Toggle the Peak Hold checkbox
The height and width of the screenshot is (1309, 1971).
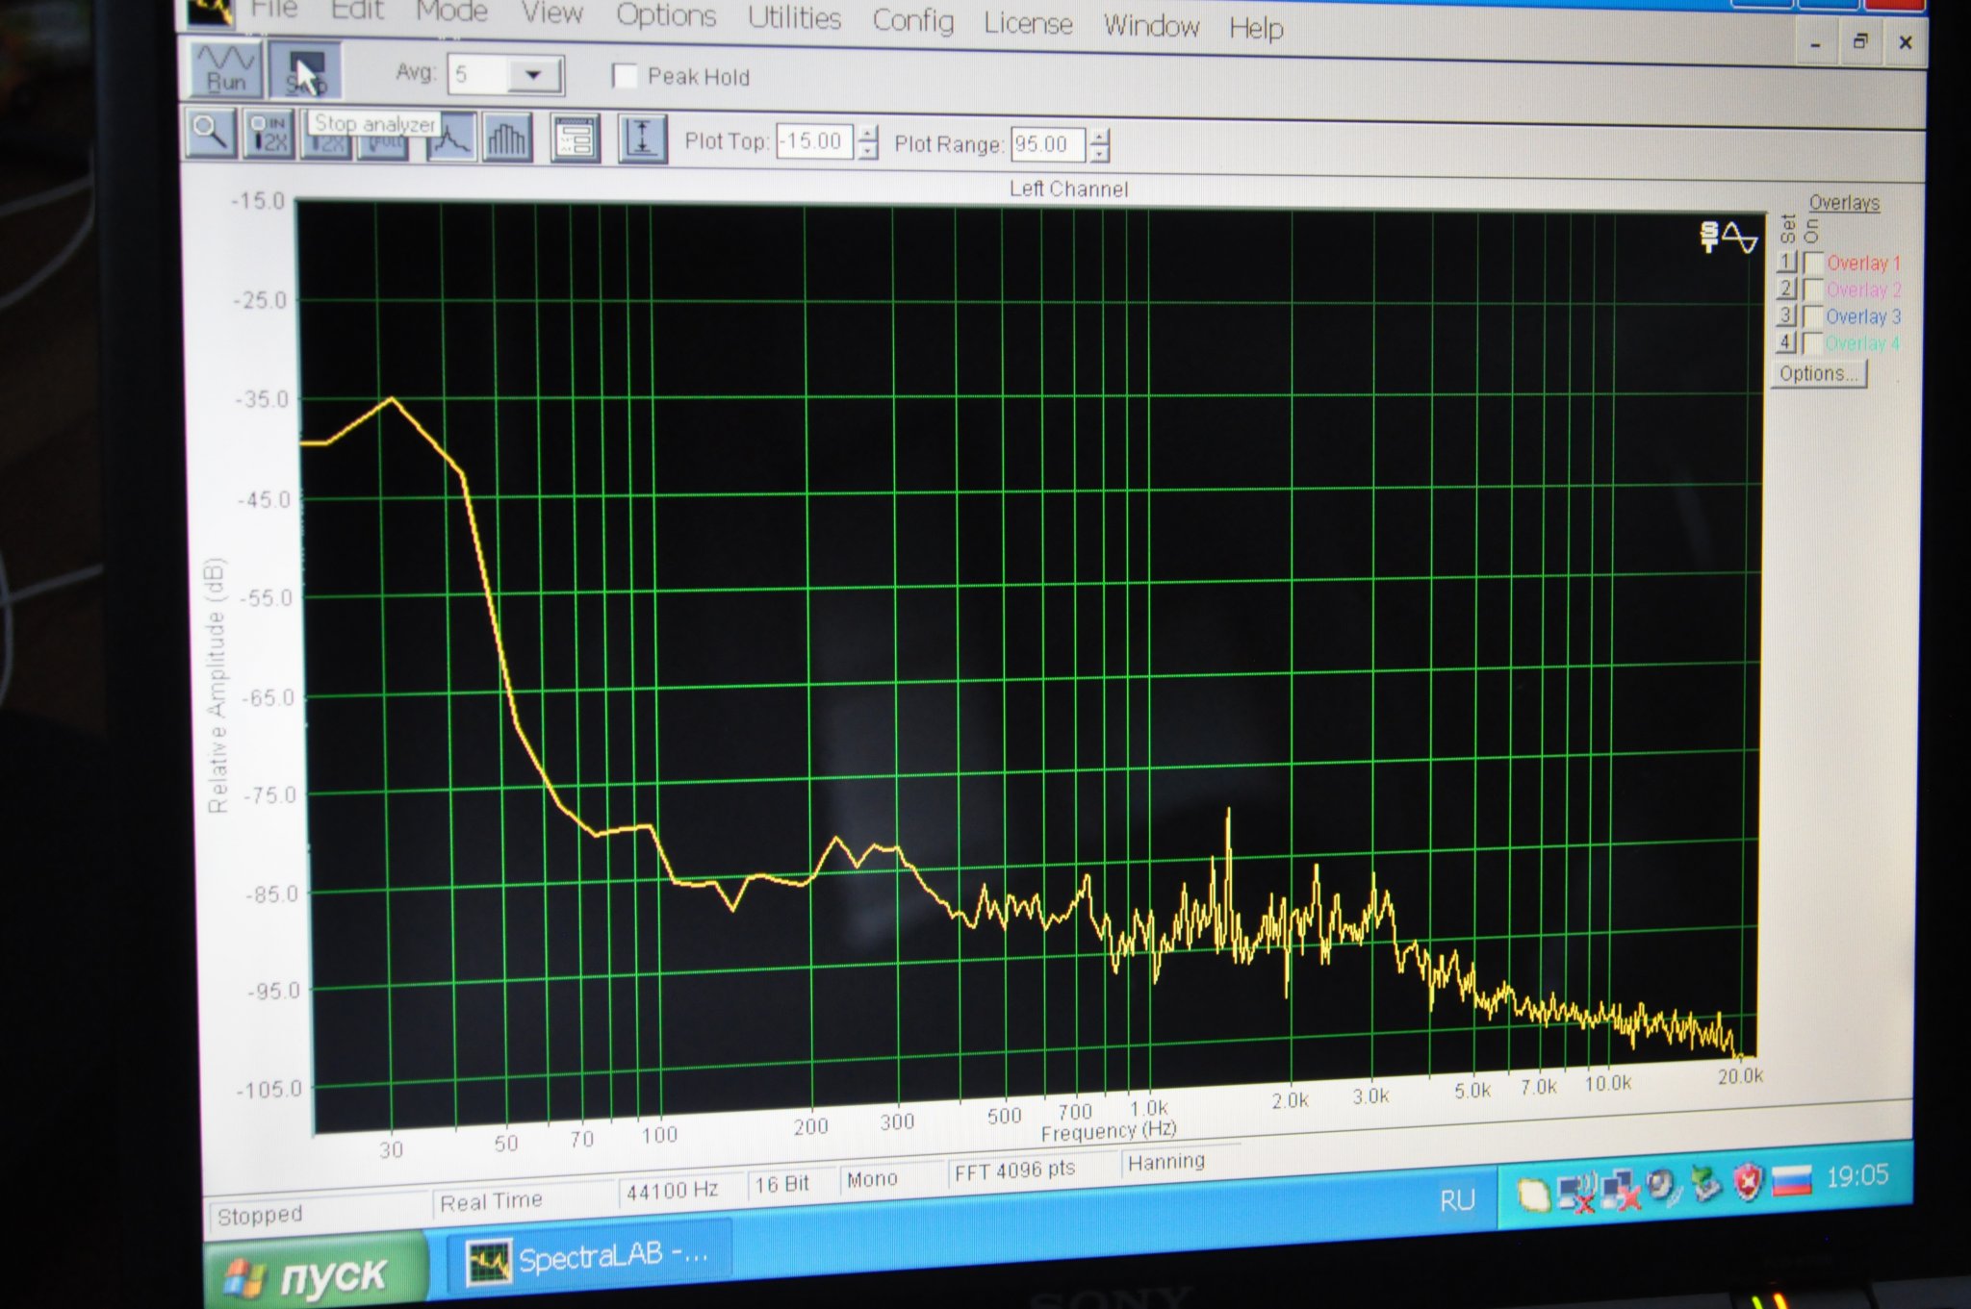click(x=625, y=76)
